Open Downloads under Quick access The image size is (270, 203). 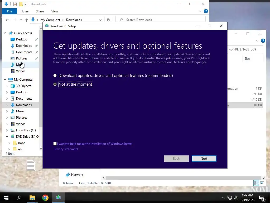(x=24, y=46)
